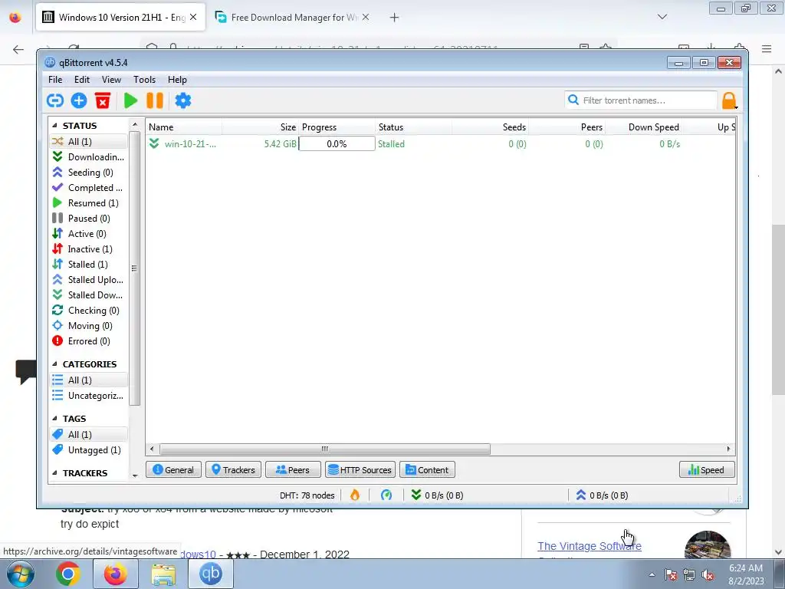Sort torrents by the Down Speed column
785x589 pixels.
[x=644, y=127]
